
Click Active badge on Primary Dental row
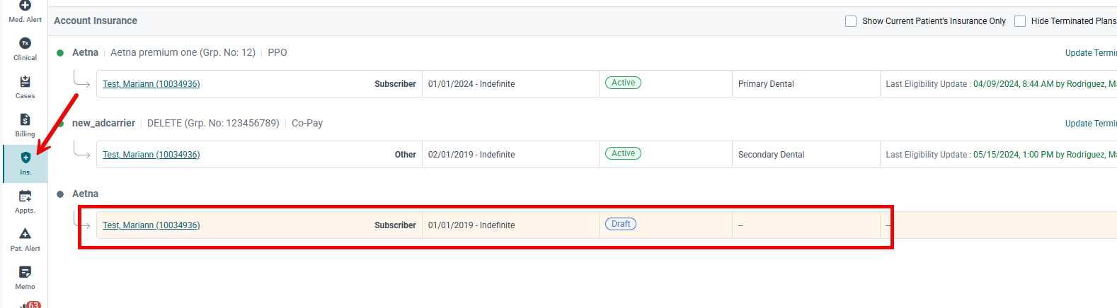[x=623, y=83]
